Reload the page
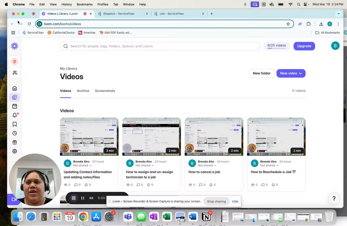The width and height of the screenshot is (347, 226). coord(29,24)
